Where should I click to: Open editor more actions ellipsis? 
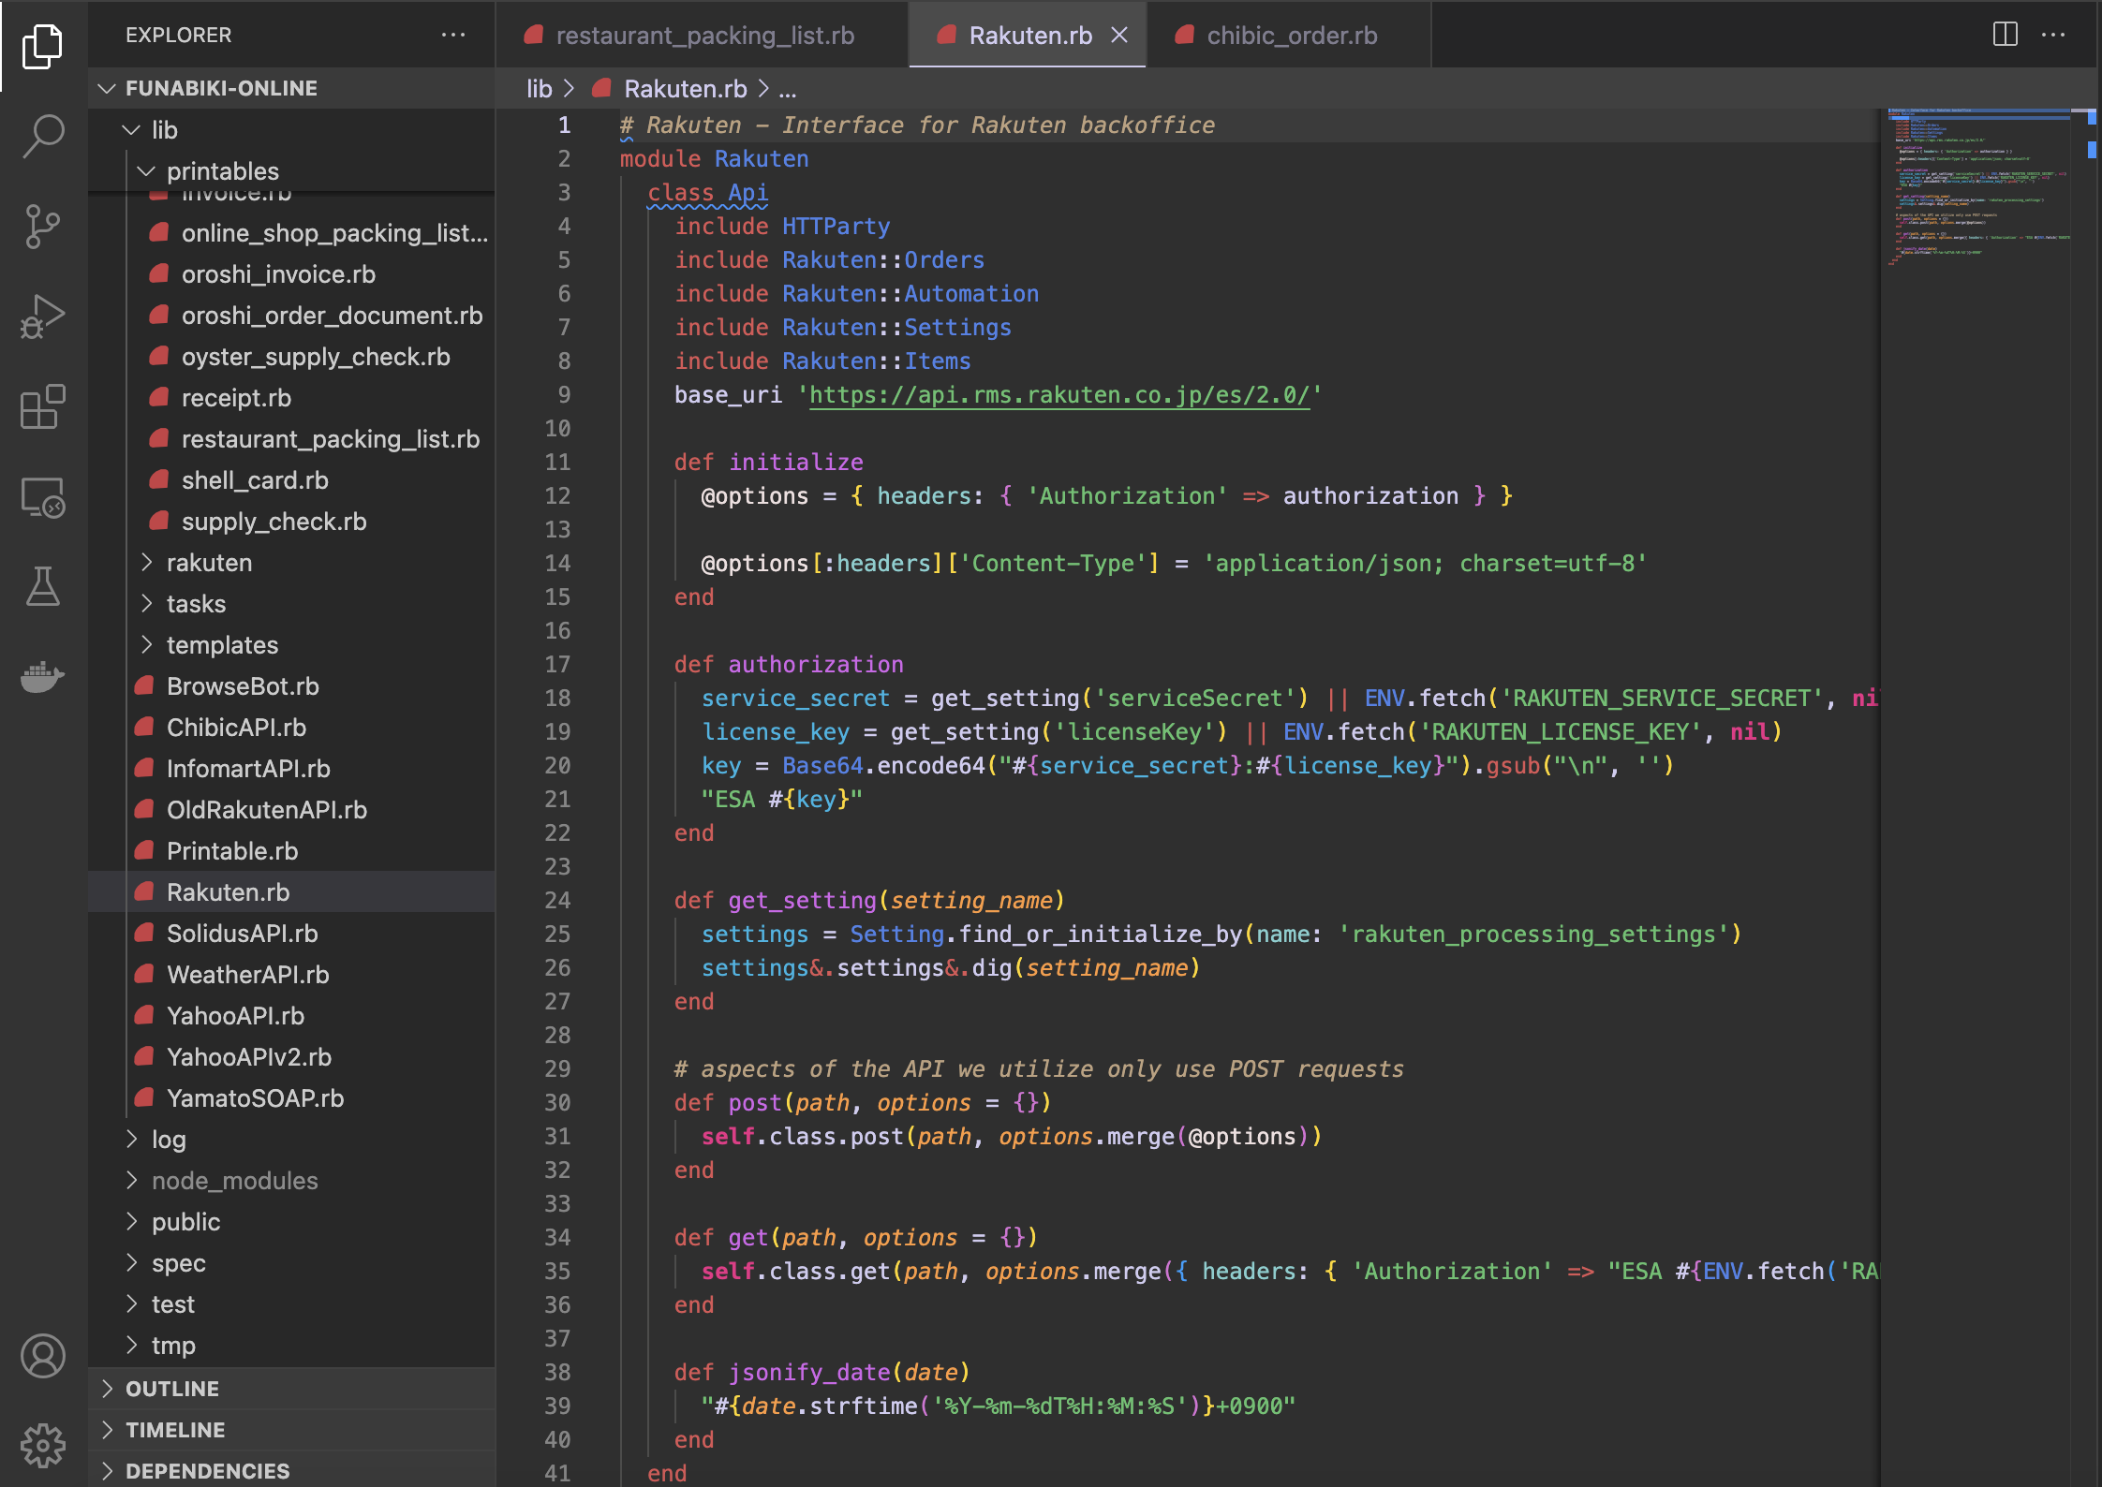point(2053,35)
